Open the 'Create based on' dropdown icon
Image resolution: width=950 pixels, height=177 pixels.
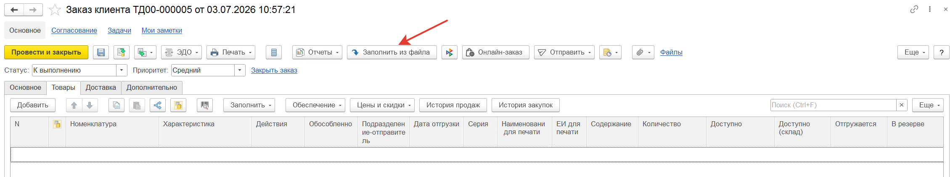tap(146, 52)
